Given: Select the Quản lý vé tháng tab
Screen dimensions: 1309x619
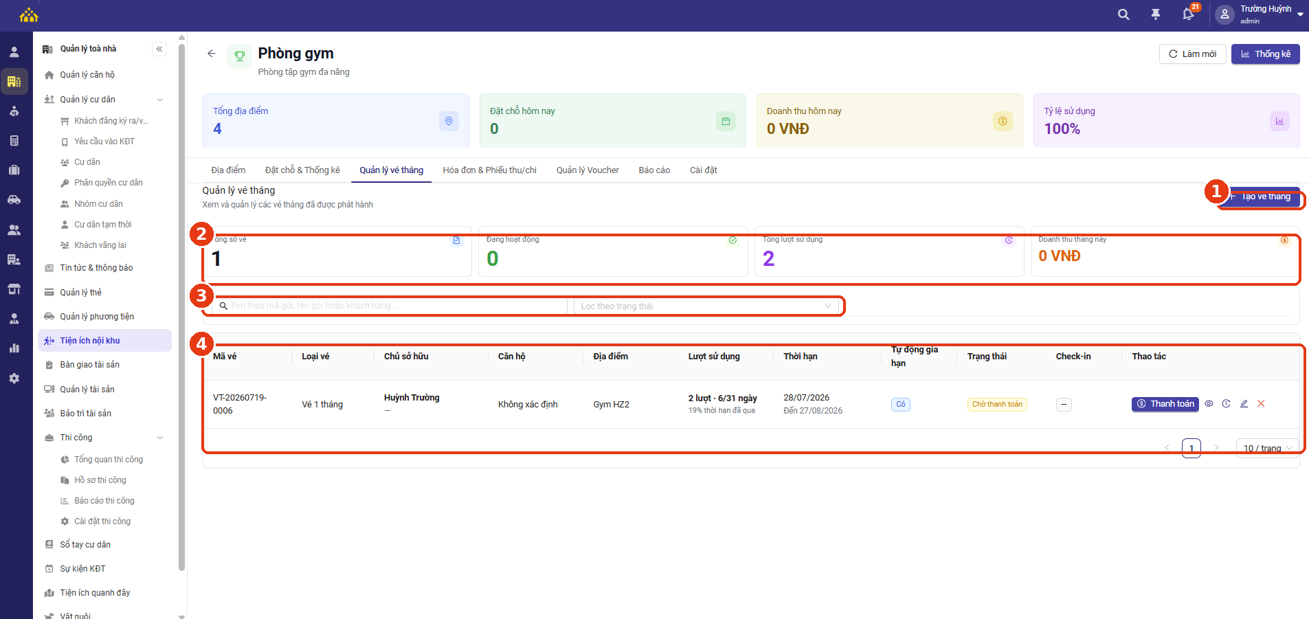Looking at the screenshot, I should click(x=392, y=170).
